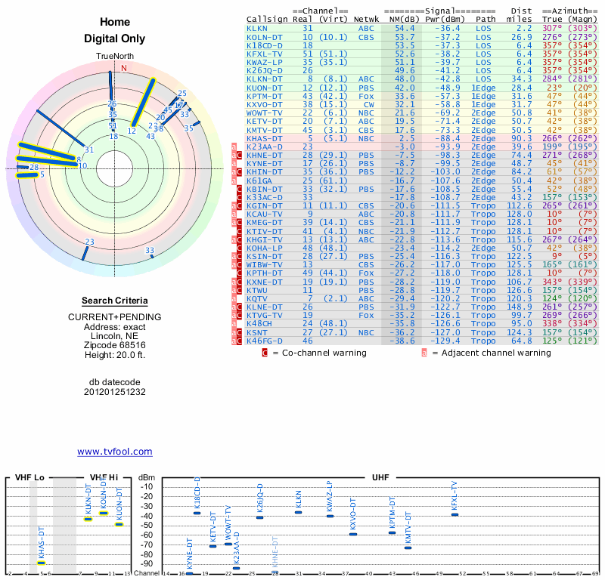
Task: Click the KOLN-DT marker in VHF Hi chart
Action: pyautogui.click(x=104, y=513)
